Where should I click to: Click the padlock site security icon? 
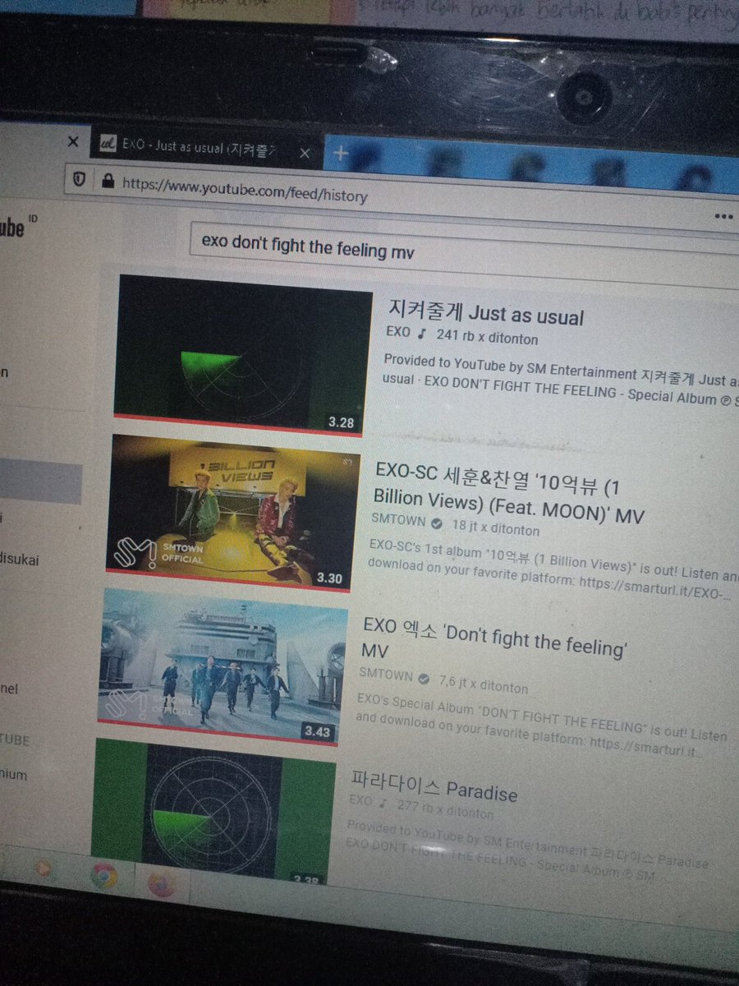point(107,180)
